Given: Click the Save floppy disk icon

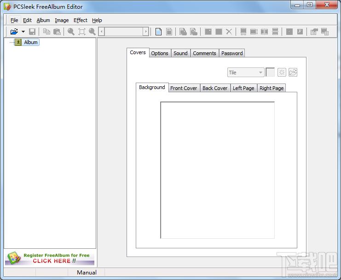Looking at the screenshot, I should (32, 32).
